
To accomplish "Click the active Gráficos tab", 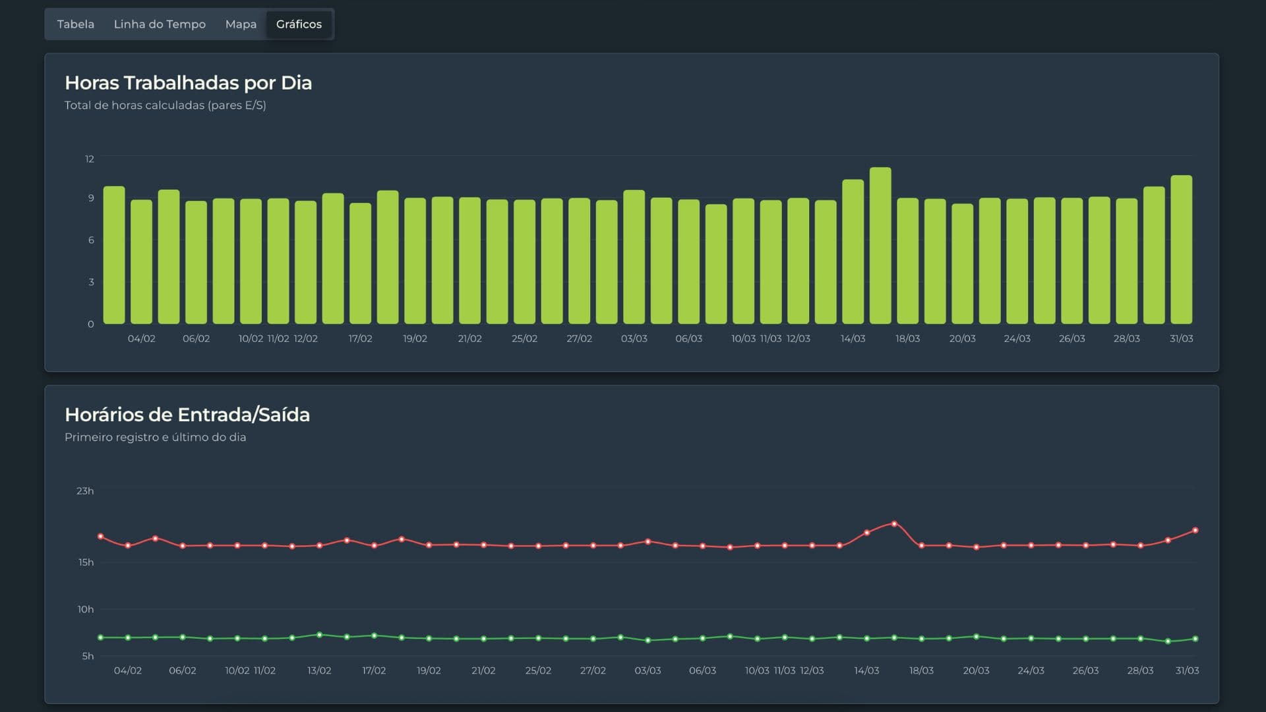I will coord(299,24).
